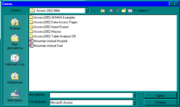The image size is (180, 107).
Task: Click the Mountain Animal Start database icon
Action: click(31, 46)
